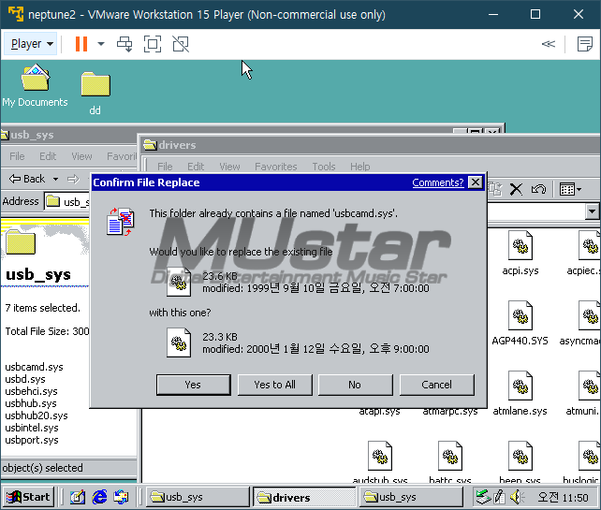
Task: Click Yes to replace usbcamd.sys
Action: (x=193, y=385)
